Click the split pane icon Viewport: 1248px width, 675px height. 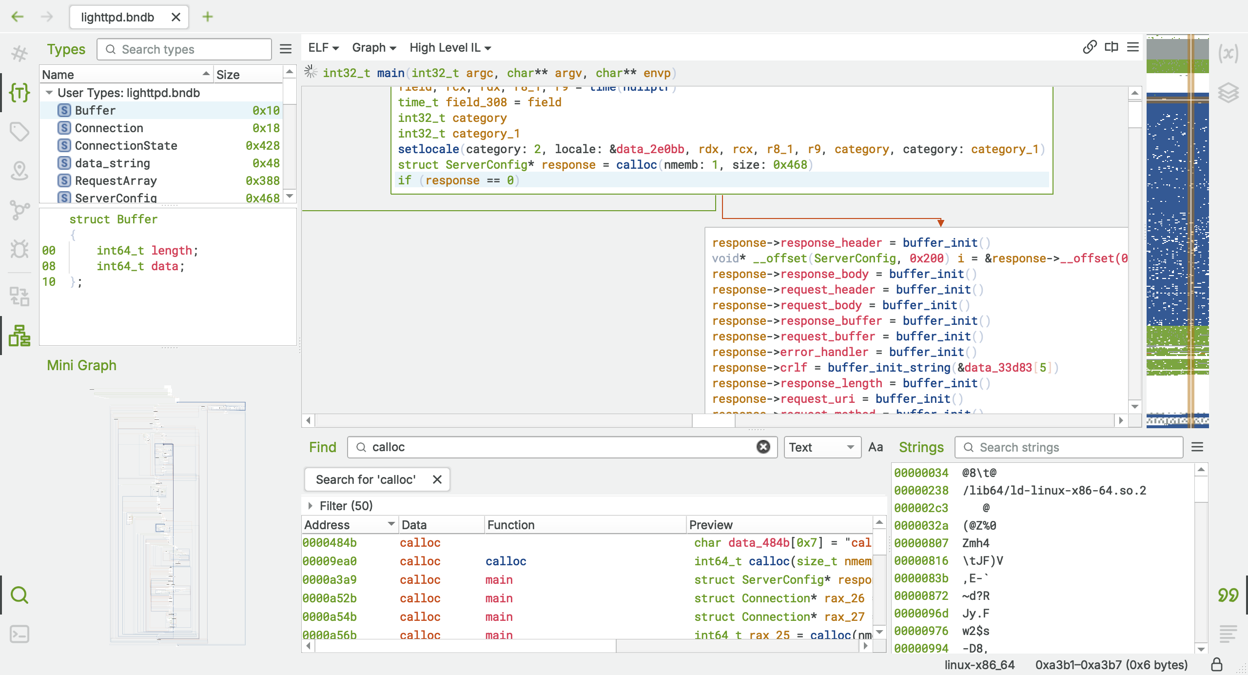[1111, 47]
